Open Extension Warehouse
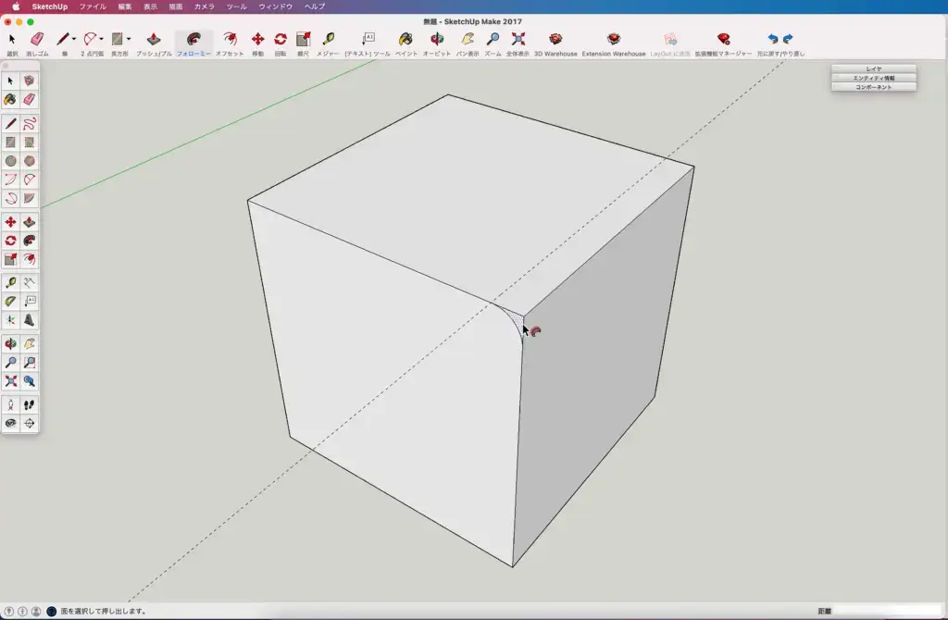This screenshot has height=620, width=948. [614, 39]
